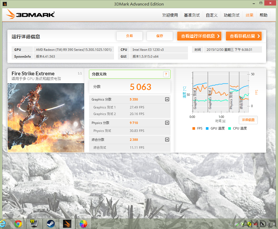
Task: Click the orange FPS legend swatch
Action: [x=194, y=128]
